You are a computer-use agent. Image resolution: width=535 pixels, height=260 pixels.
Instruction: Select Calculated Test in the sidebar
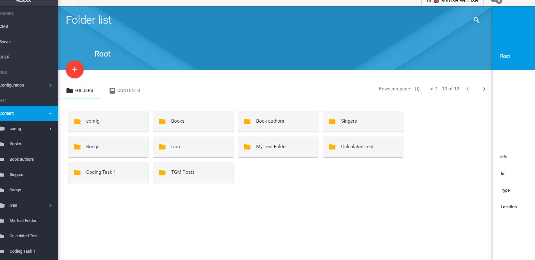point(29,236)
